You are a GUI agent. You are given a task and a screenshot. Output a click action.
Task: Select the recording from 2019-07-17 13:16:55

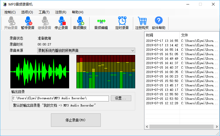click(x=162, y=41)
